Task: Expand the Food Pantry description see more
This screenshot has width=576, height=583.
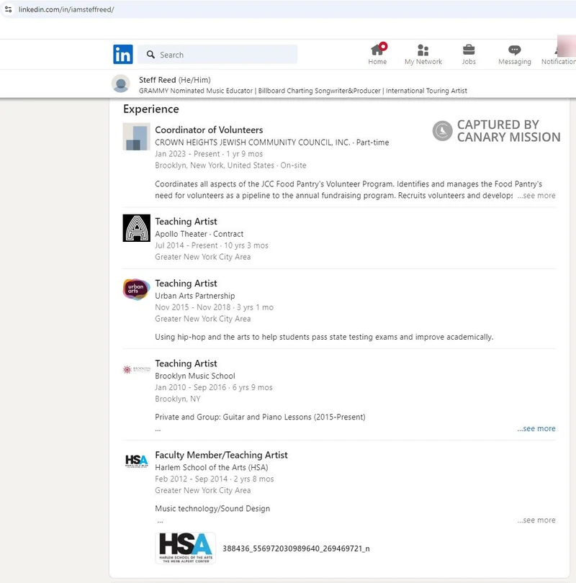Action: click(x=536, y=195)
